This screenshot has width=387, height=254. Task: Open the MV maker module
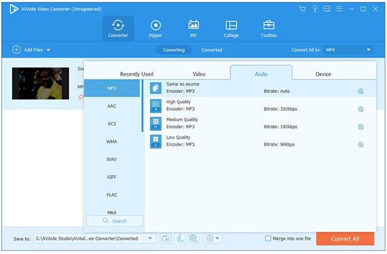coord(193,28)
